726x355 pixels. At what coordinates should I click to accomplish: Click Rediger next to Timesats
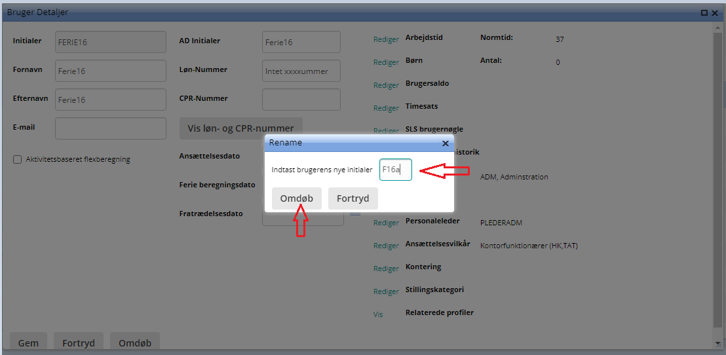386,108
